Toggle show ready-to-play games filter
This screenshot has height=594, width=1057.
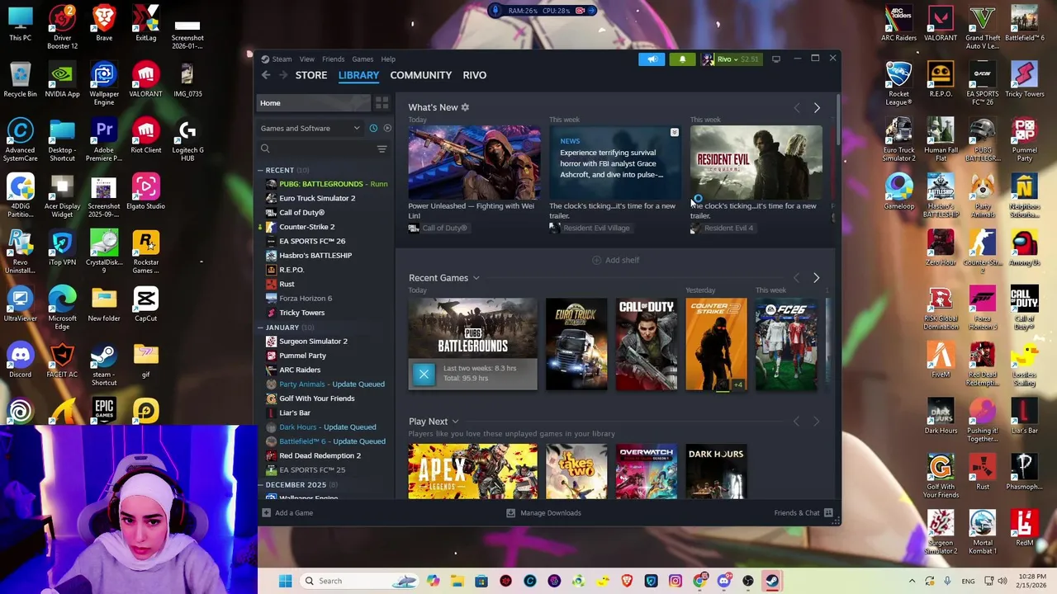[x=387, y=128]
